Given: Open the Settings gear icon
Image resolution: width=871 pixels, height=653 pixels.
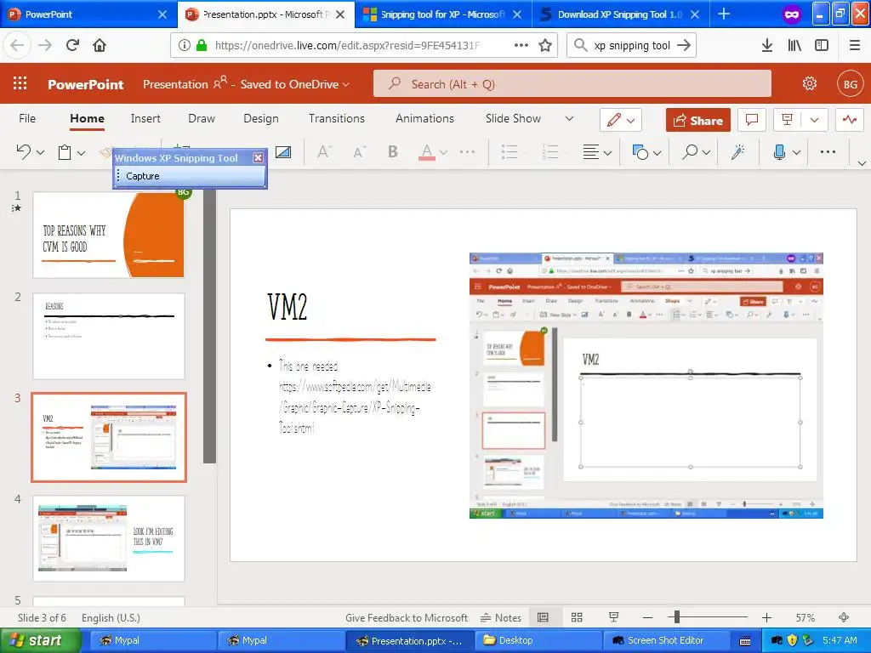Looking at the screenshot, I should pos(810,84).
